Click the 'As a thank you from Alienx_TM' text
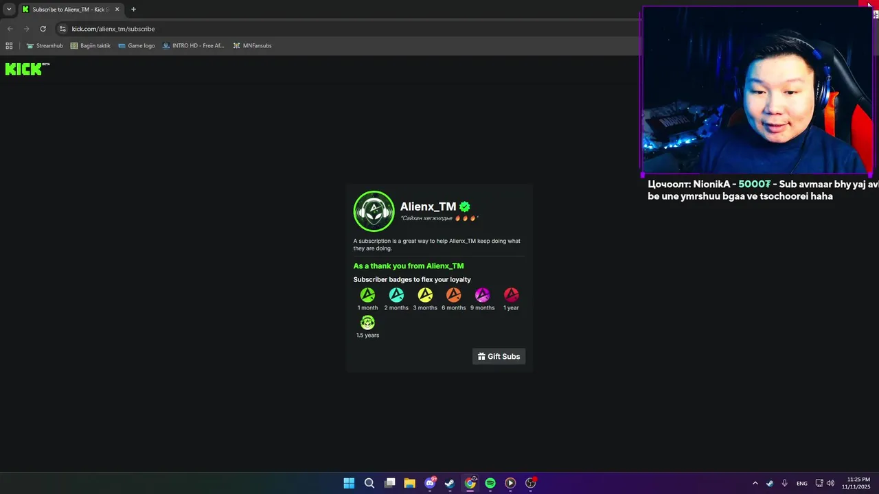Viewport: 879px width, 494px height. click(x=409, y=266)
